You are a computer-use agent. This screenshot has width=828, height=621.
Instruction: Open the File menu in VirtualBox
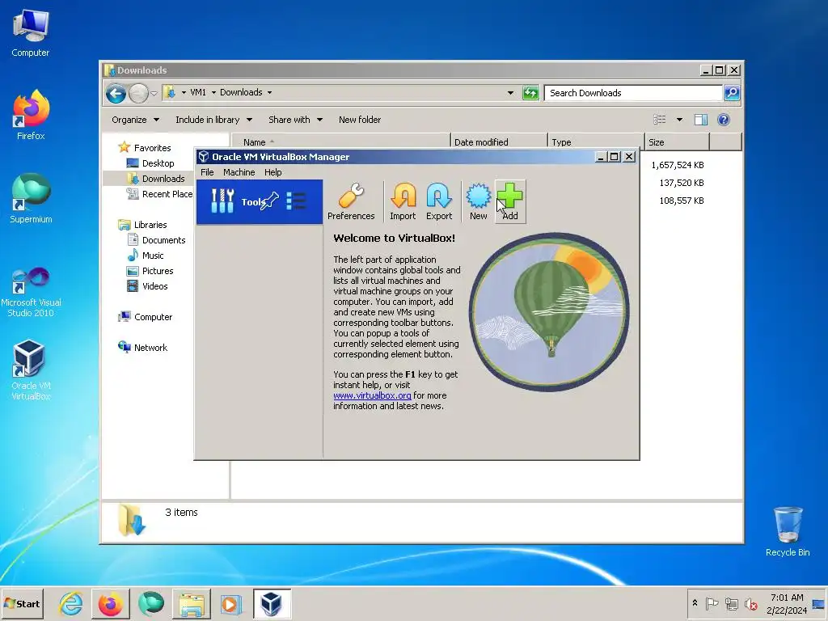pyautogui.click(x=207, y=172)
